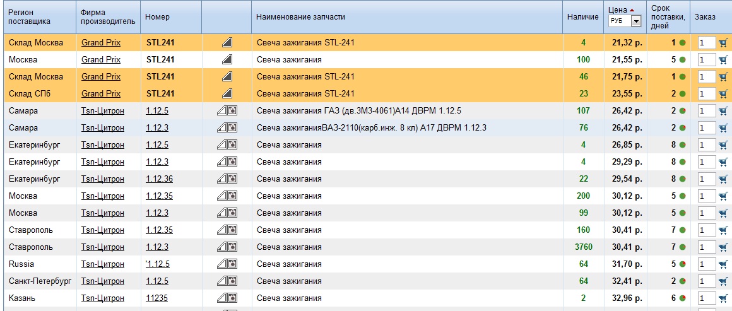The image size is (732, 311).
Task: View photo icon for Самара 1.12.3
Action: tap(232, 128)
